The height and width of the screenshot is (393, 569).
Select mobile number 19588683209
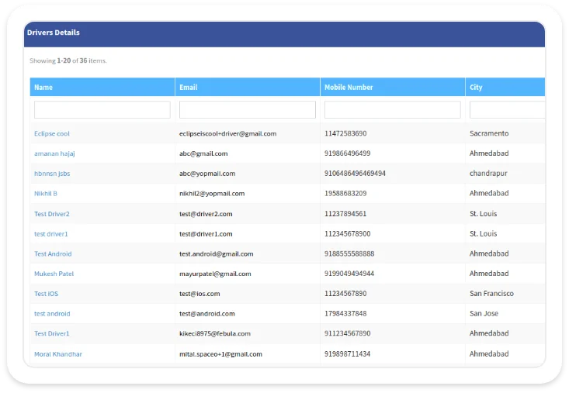pos(345,194)
